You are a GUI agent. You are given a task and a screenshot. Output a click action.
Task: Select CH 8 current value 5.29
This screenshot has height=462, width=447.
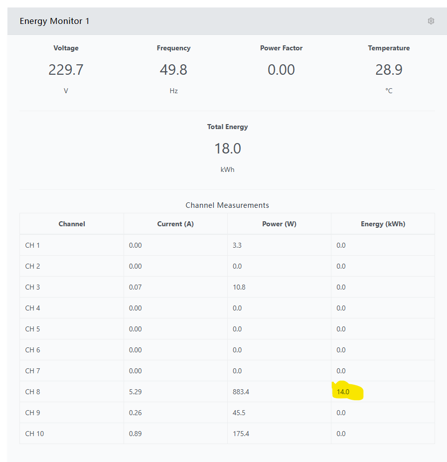coord(135,392)
